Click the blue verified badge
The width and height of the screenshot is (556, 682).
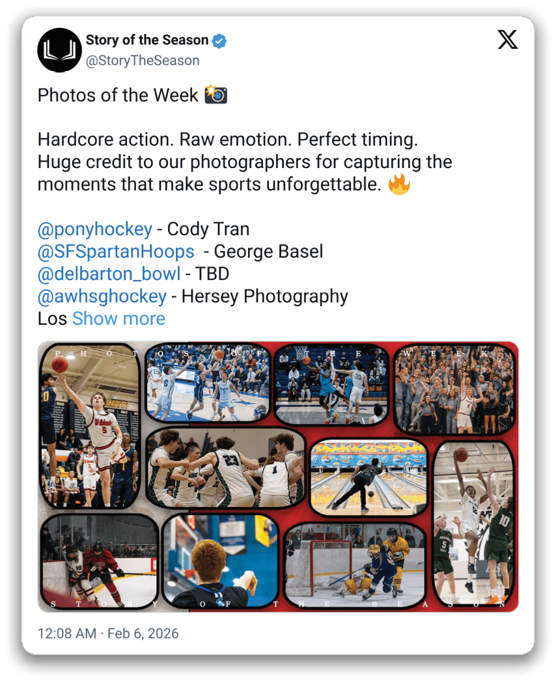[219, 41]
